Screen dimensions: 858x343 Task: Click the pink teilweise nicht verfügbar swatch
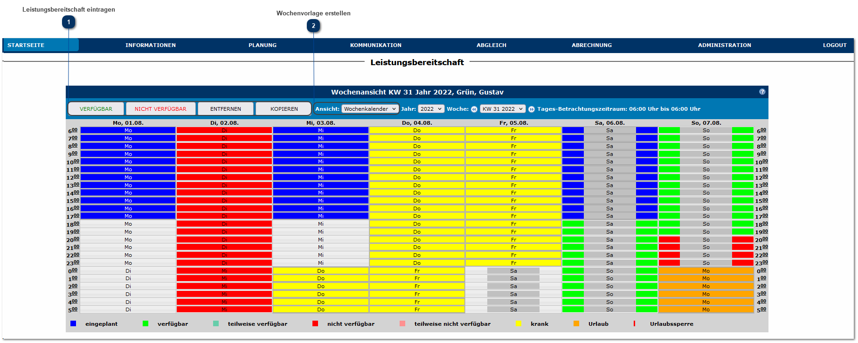[x=402, y=323]
